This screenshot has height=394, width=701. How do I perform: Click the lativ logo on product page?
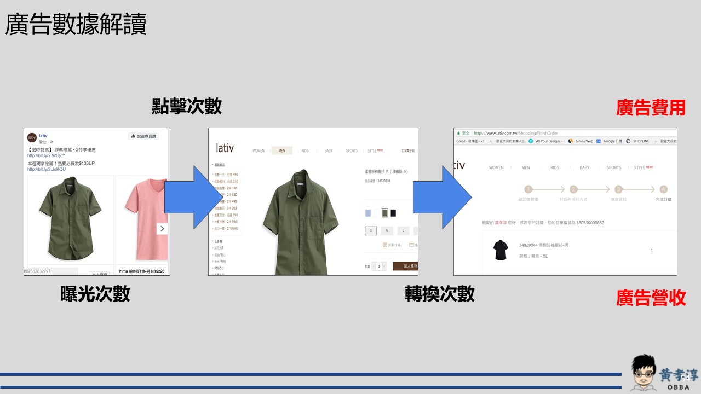(225, 148)
